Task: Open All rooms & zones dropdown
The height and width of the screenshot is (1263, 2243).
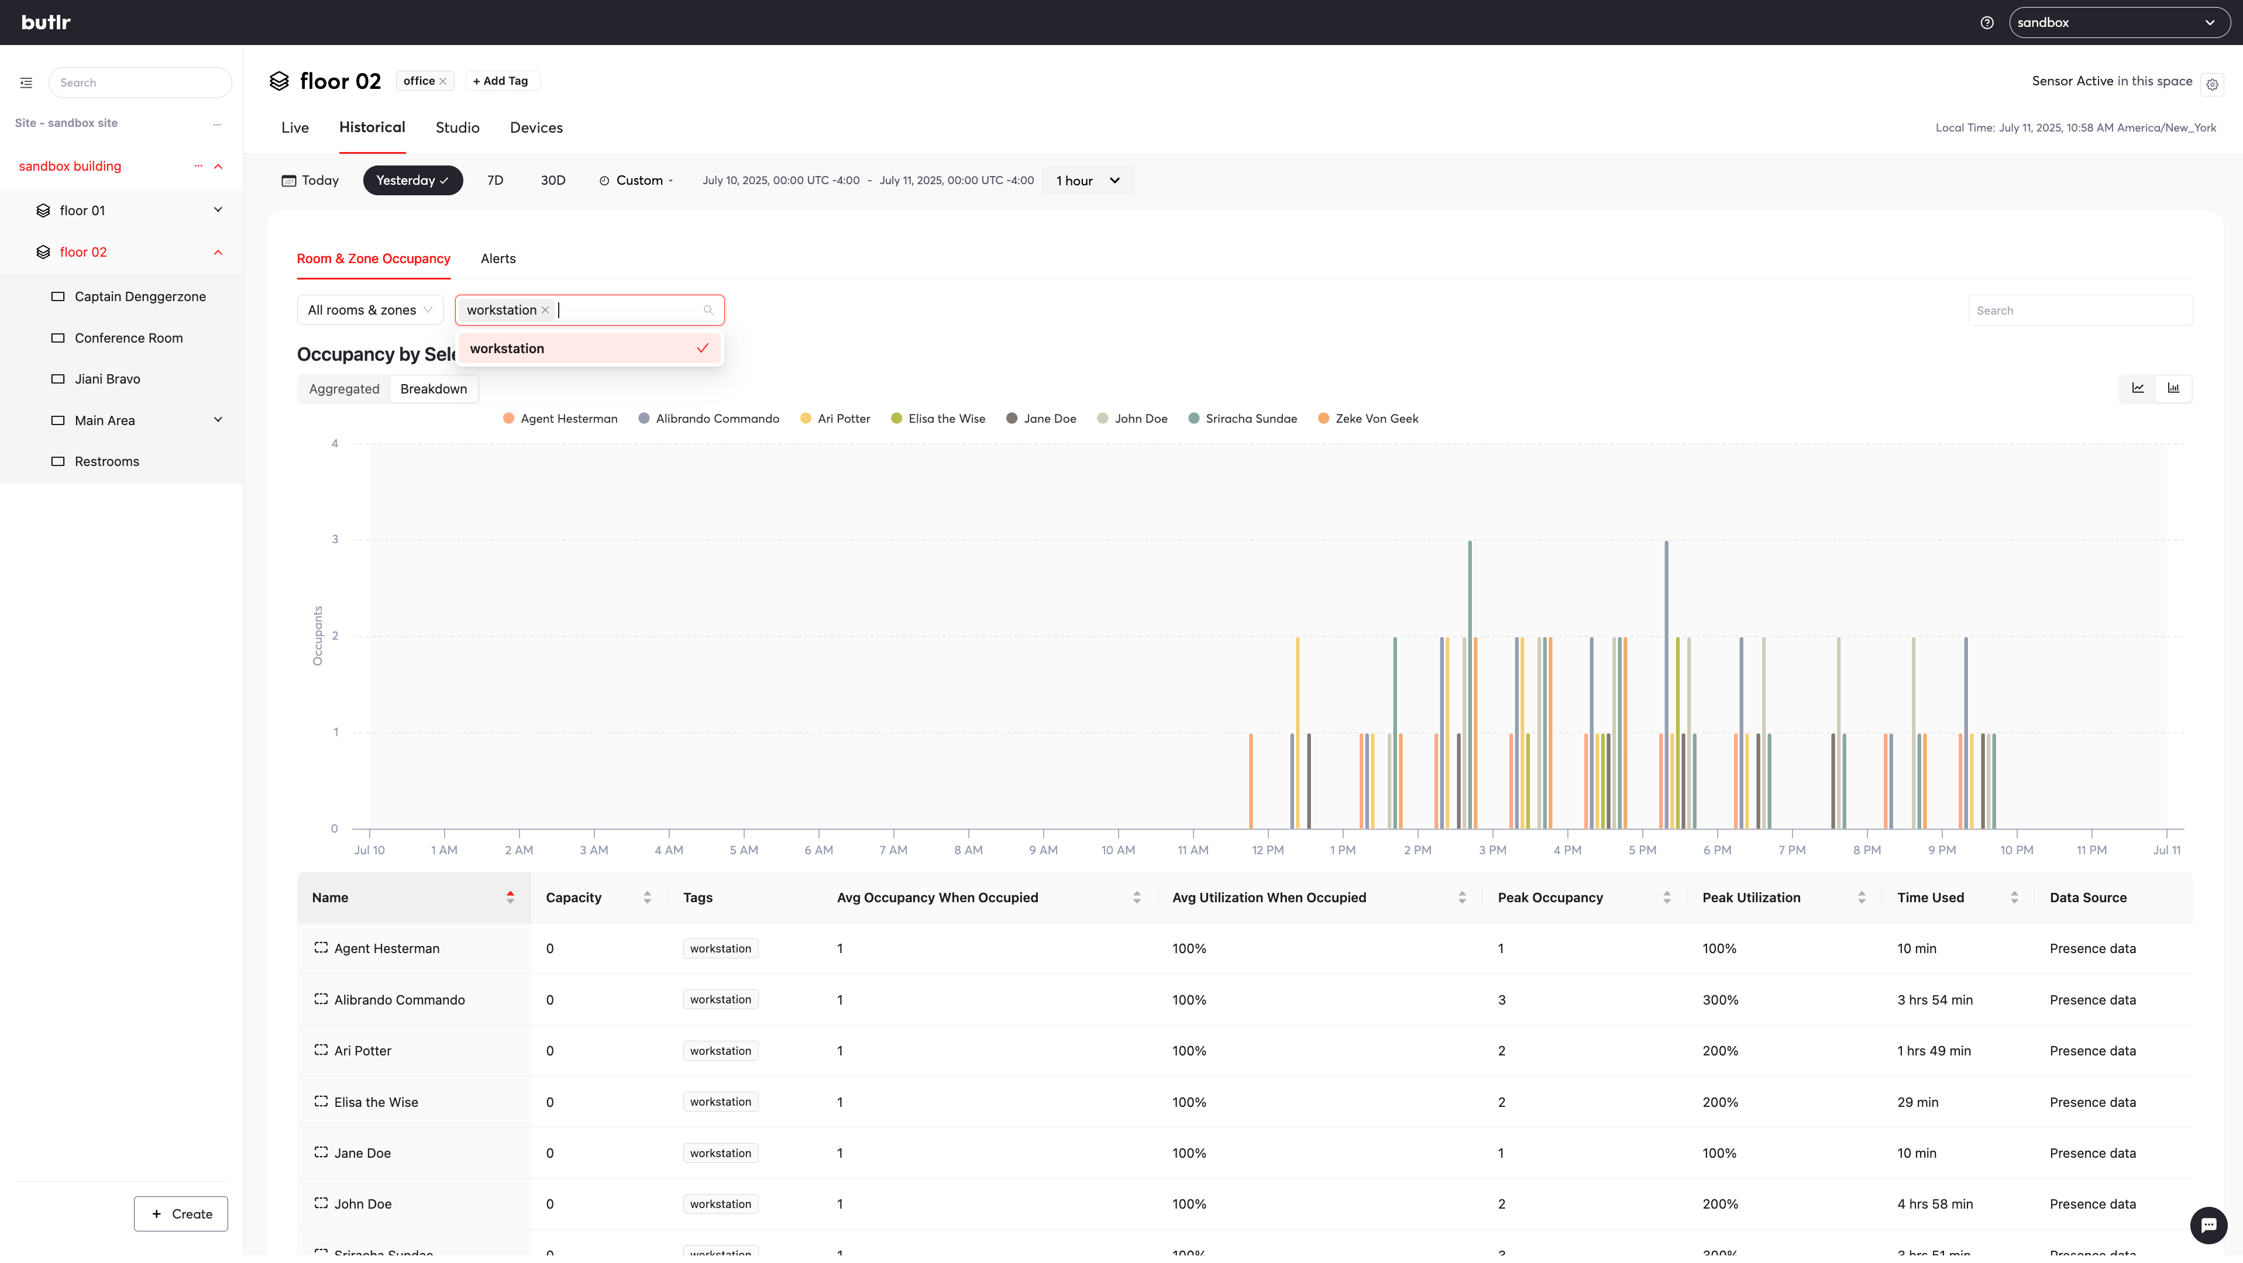Action: (370, 310)
